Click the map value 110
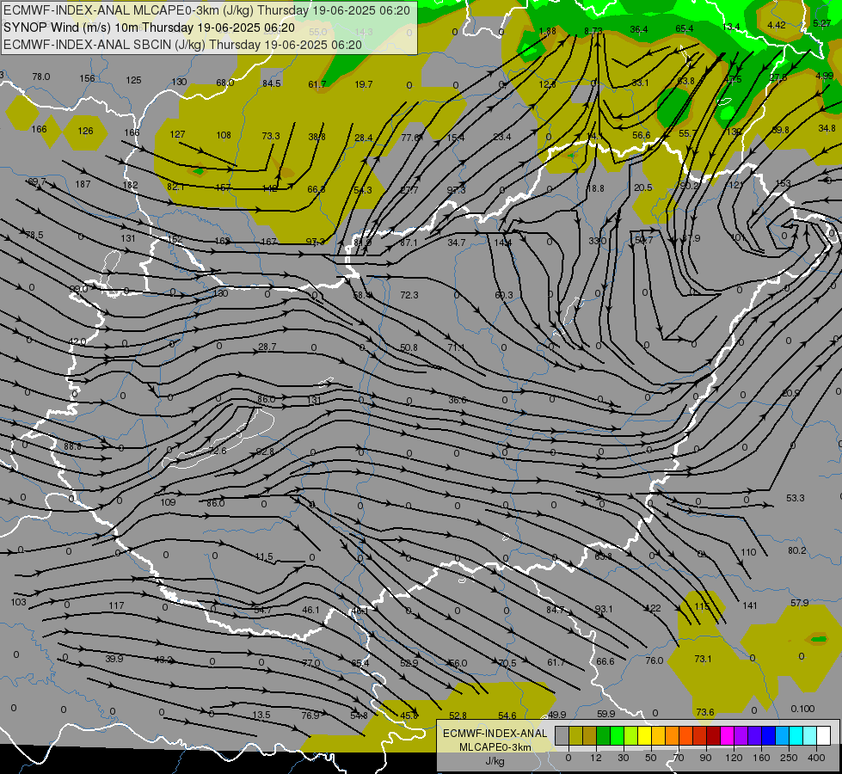This screenshot has width=842, height=774. point(748,552)
